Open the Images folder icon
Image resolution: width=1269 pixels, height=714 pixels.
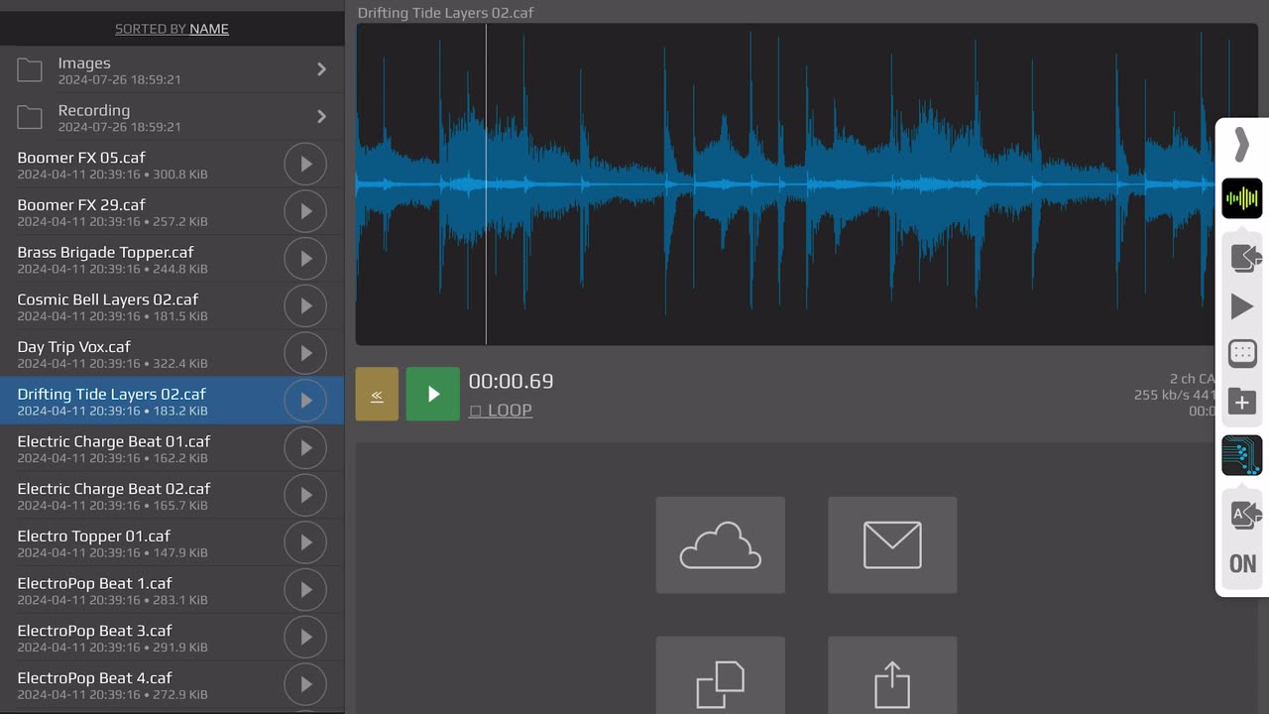tap(30, 69)
